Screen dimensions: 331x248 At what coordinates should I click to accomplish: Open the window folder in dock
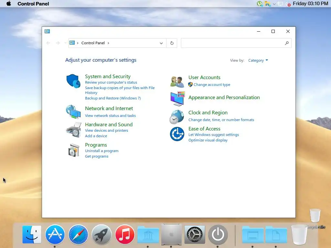[253, 234]
